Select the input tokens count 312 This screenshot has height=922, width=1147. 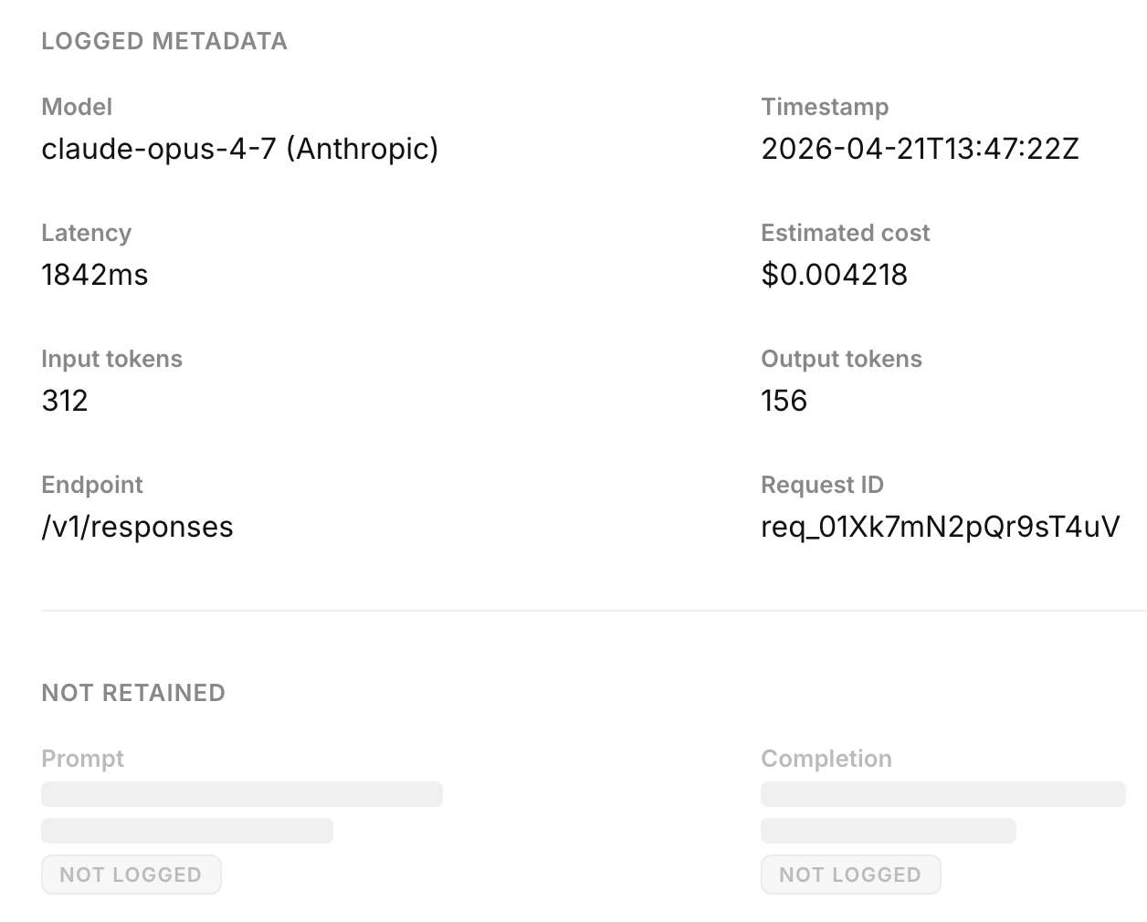(64, 400)
